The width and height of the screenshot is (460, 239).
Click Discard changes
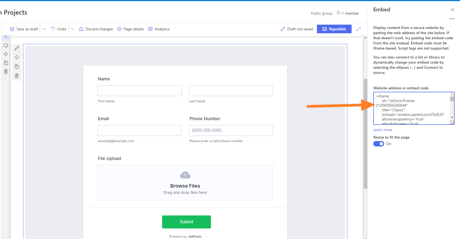(96, 29)
